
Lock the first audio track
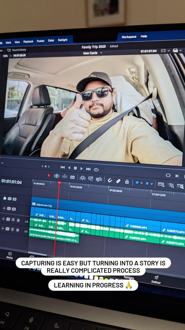click(x=3, y=219)
